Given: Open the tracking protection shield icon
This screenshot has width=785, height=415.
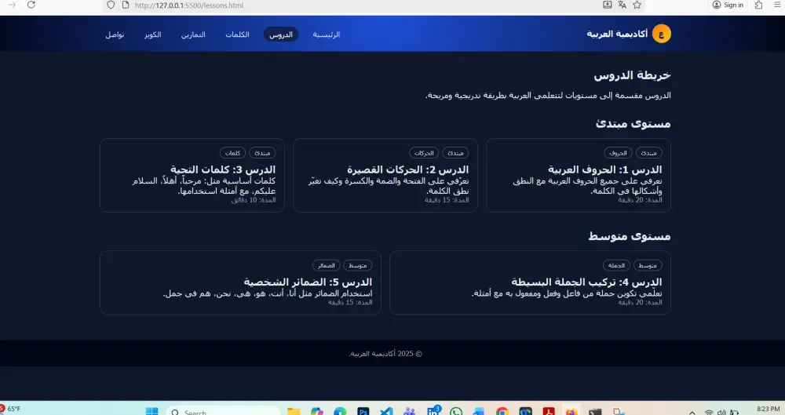Looking at the screenshot, I should [x=111, y=5].
